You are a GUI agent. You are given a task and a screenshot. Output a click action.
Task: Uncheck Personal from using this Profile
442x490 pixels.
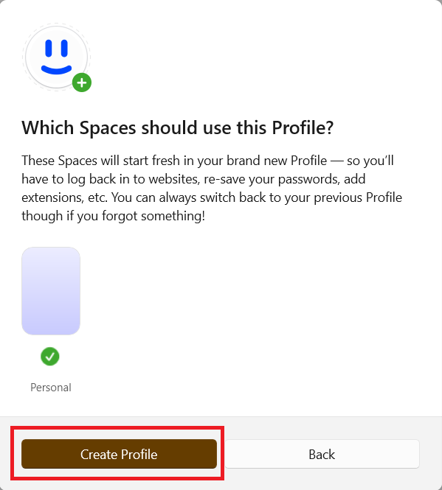(x=50, y=356)
